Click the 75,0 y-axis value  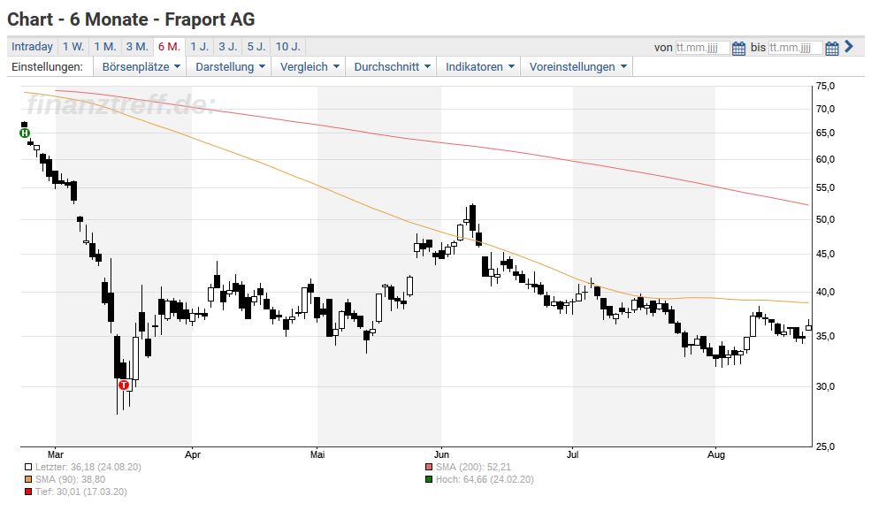[825, 86]
